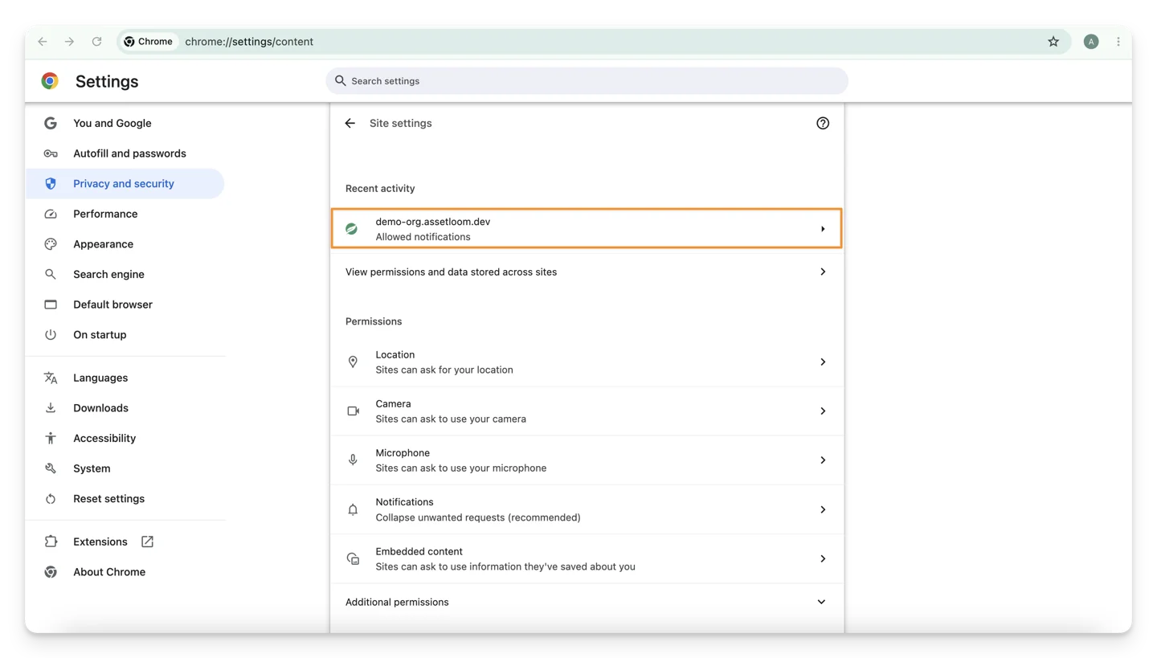Click the Location pin icon
The image size is (1157, 658).
pos(353,362)
